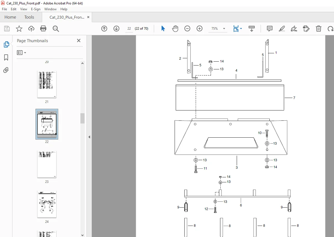This screenshot has height=237, width=334.
Task: Open the Bookmarks sidebar panel
Action: coord(6,57)
